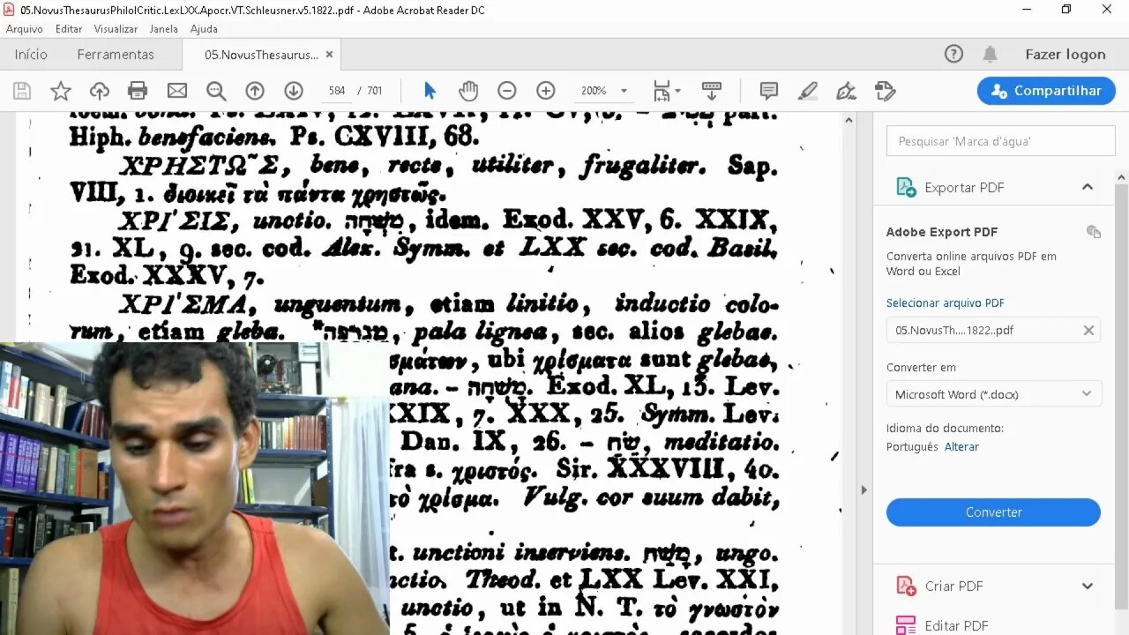Copy link icon beside Adobe Export PDF

(1094, 232)
